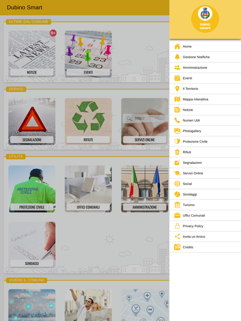This screenshot has width=241, height=321.
Task: Open the Sondaggi checklist tile
Action: [x=32, y=245]
